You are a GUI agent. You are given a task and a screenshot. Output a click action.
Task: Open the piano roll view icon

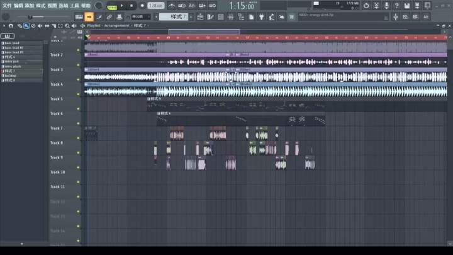tap(210, 16)
